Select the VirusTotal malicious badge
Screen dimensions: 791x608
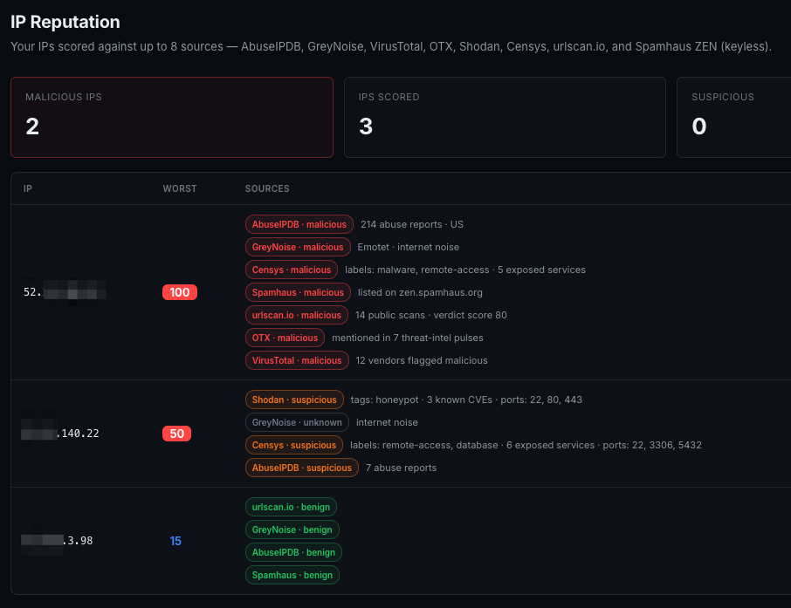coord(297,360)
